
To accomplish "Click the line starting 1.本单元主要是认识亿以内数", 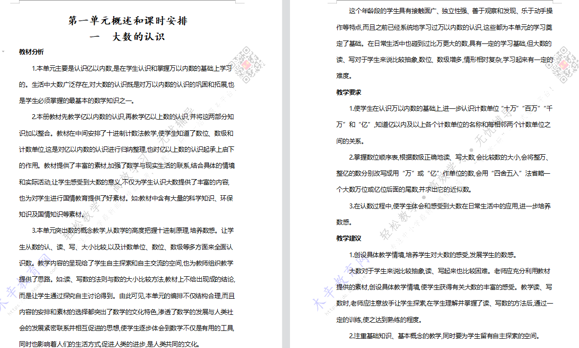I will (x=132, y=68).
